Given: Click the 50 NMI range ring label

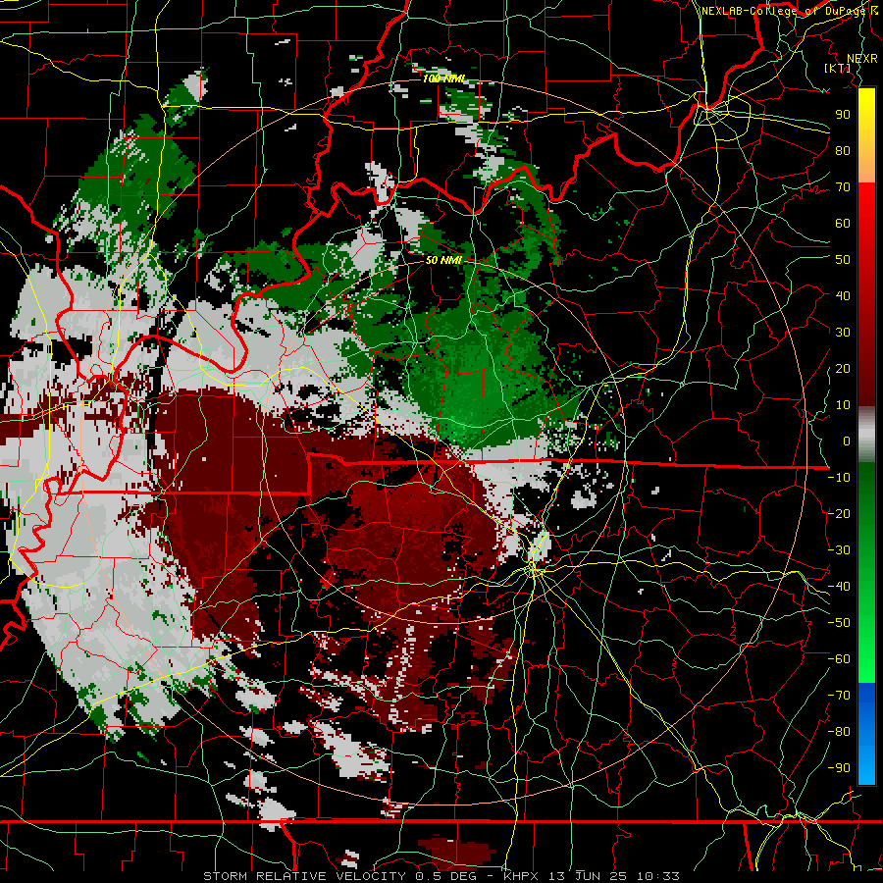Looking at the screenshot, I should coord(443,260).
